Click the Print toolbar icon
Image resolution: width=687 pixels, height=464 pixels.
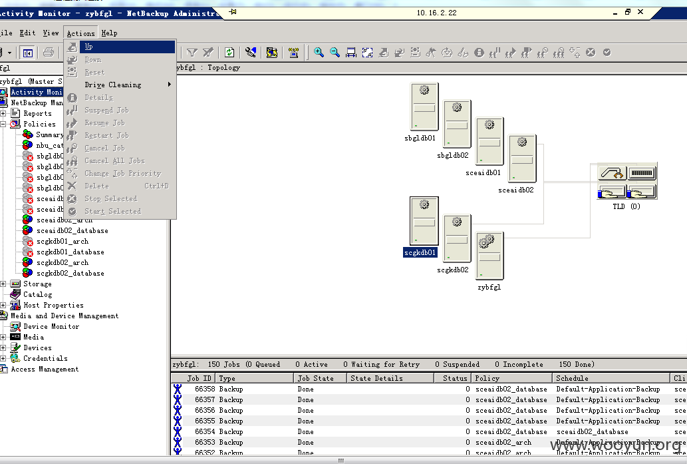click(x=49, y=53)
